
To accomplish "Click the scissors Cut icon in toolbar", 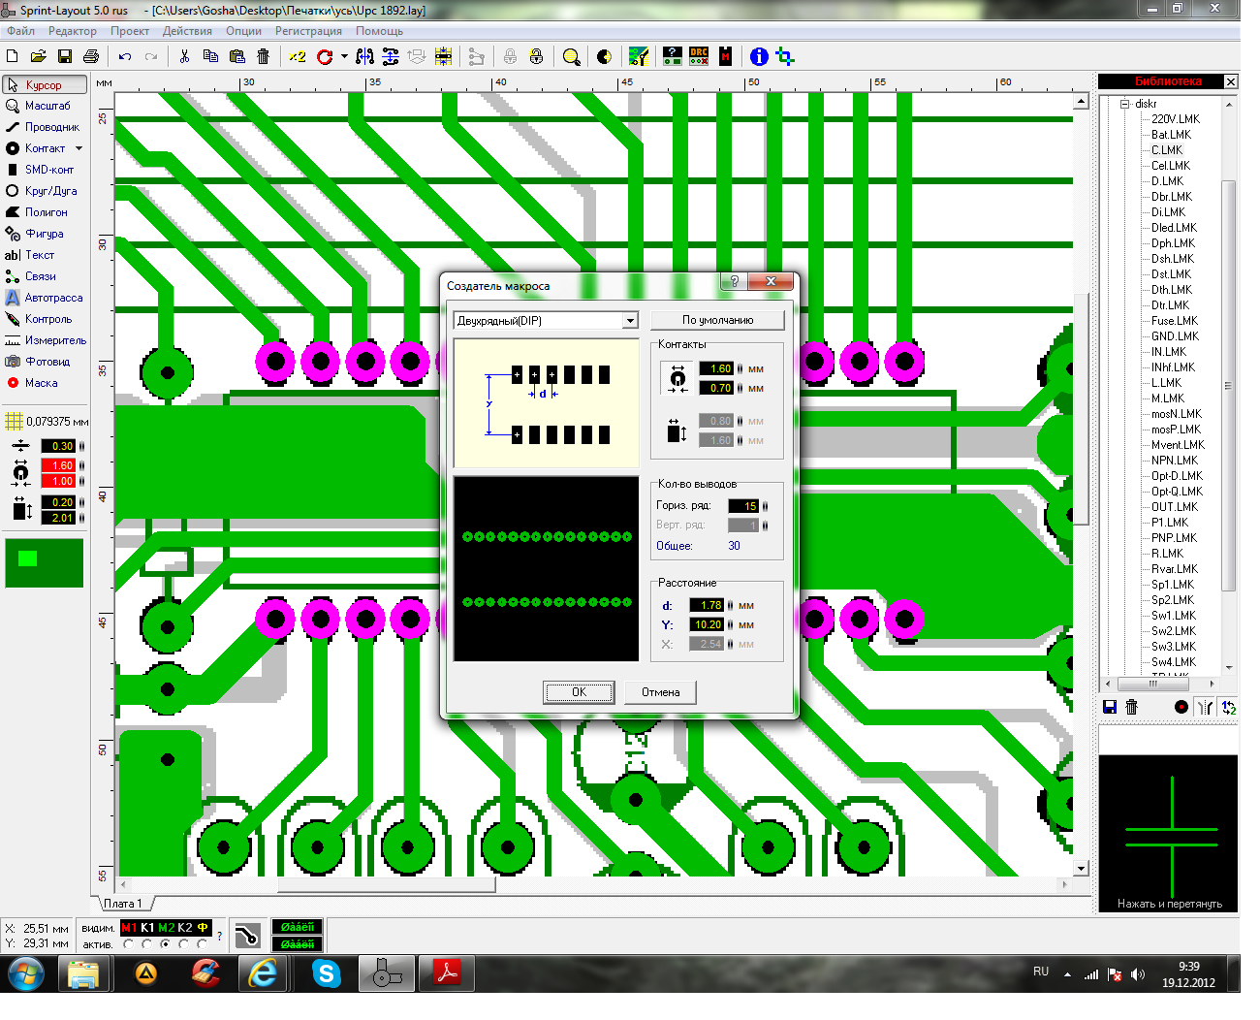I will 184,57.
